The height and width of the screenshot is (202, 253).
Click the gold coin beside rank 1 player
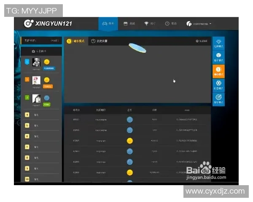pyautogui.click(x=47, y=62)
